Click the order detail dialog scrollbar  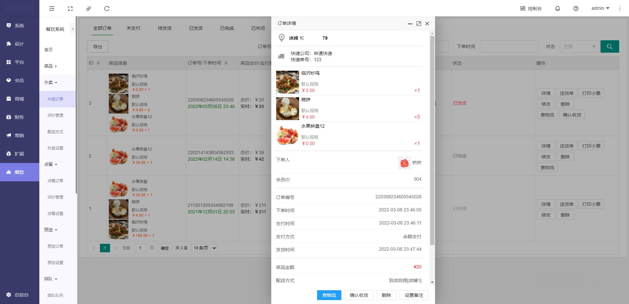pyautogui.click(x=432, y=141)
